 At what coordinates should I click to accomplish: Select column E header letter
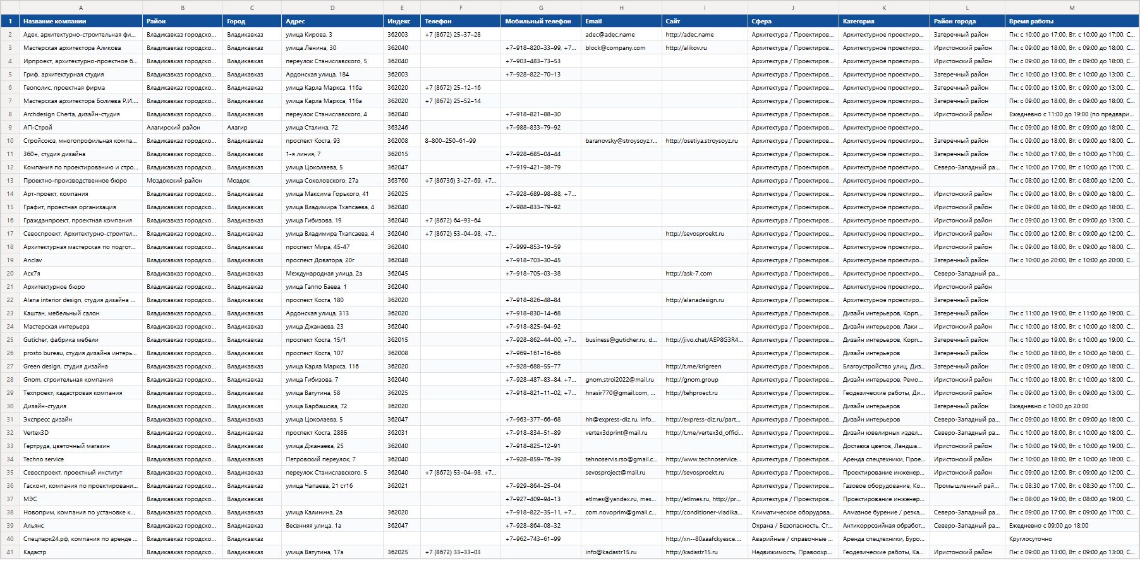tap(402, 8)
